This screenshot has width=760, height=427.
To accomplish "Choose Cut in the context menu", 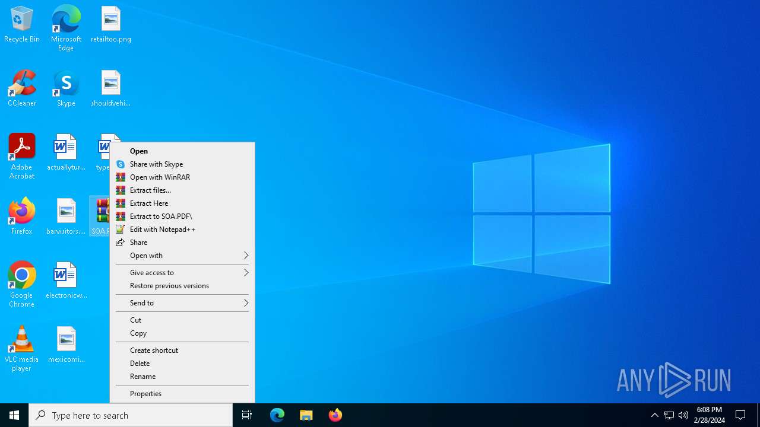I will coord(182,320).
